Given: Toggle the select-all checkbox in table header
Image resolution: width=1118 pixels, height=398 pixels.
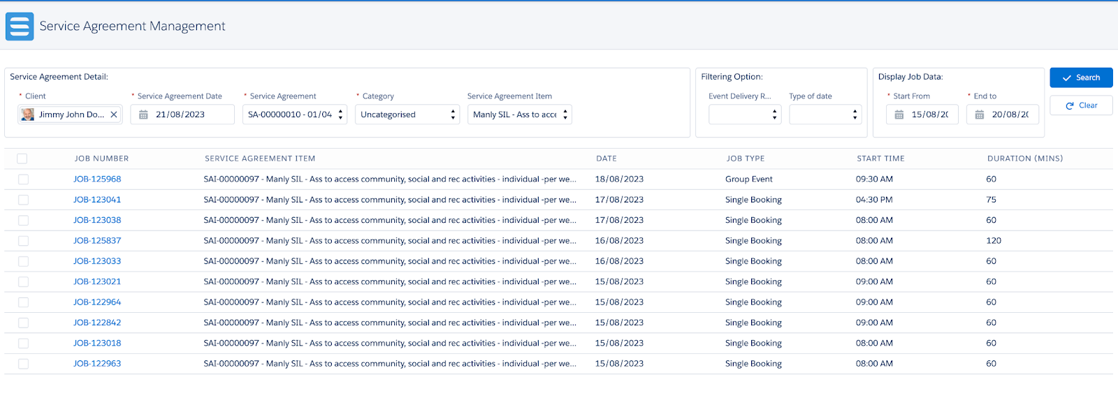Looking at the screenshot, I should pyautogui.click(x=22, y=159).
